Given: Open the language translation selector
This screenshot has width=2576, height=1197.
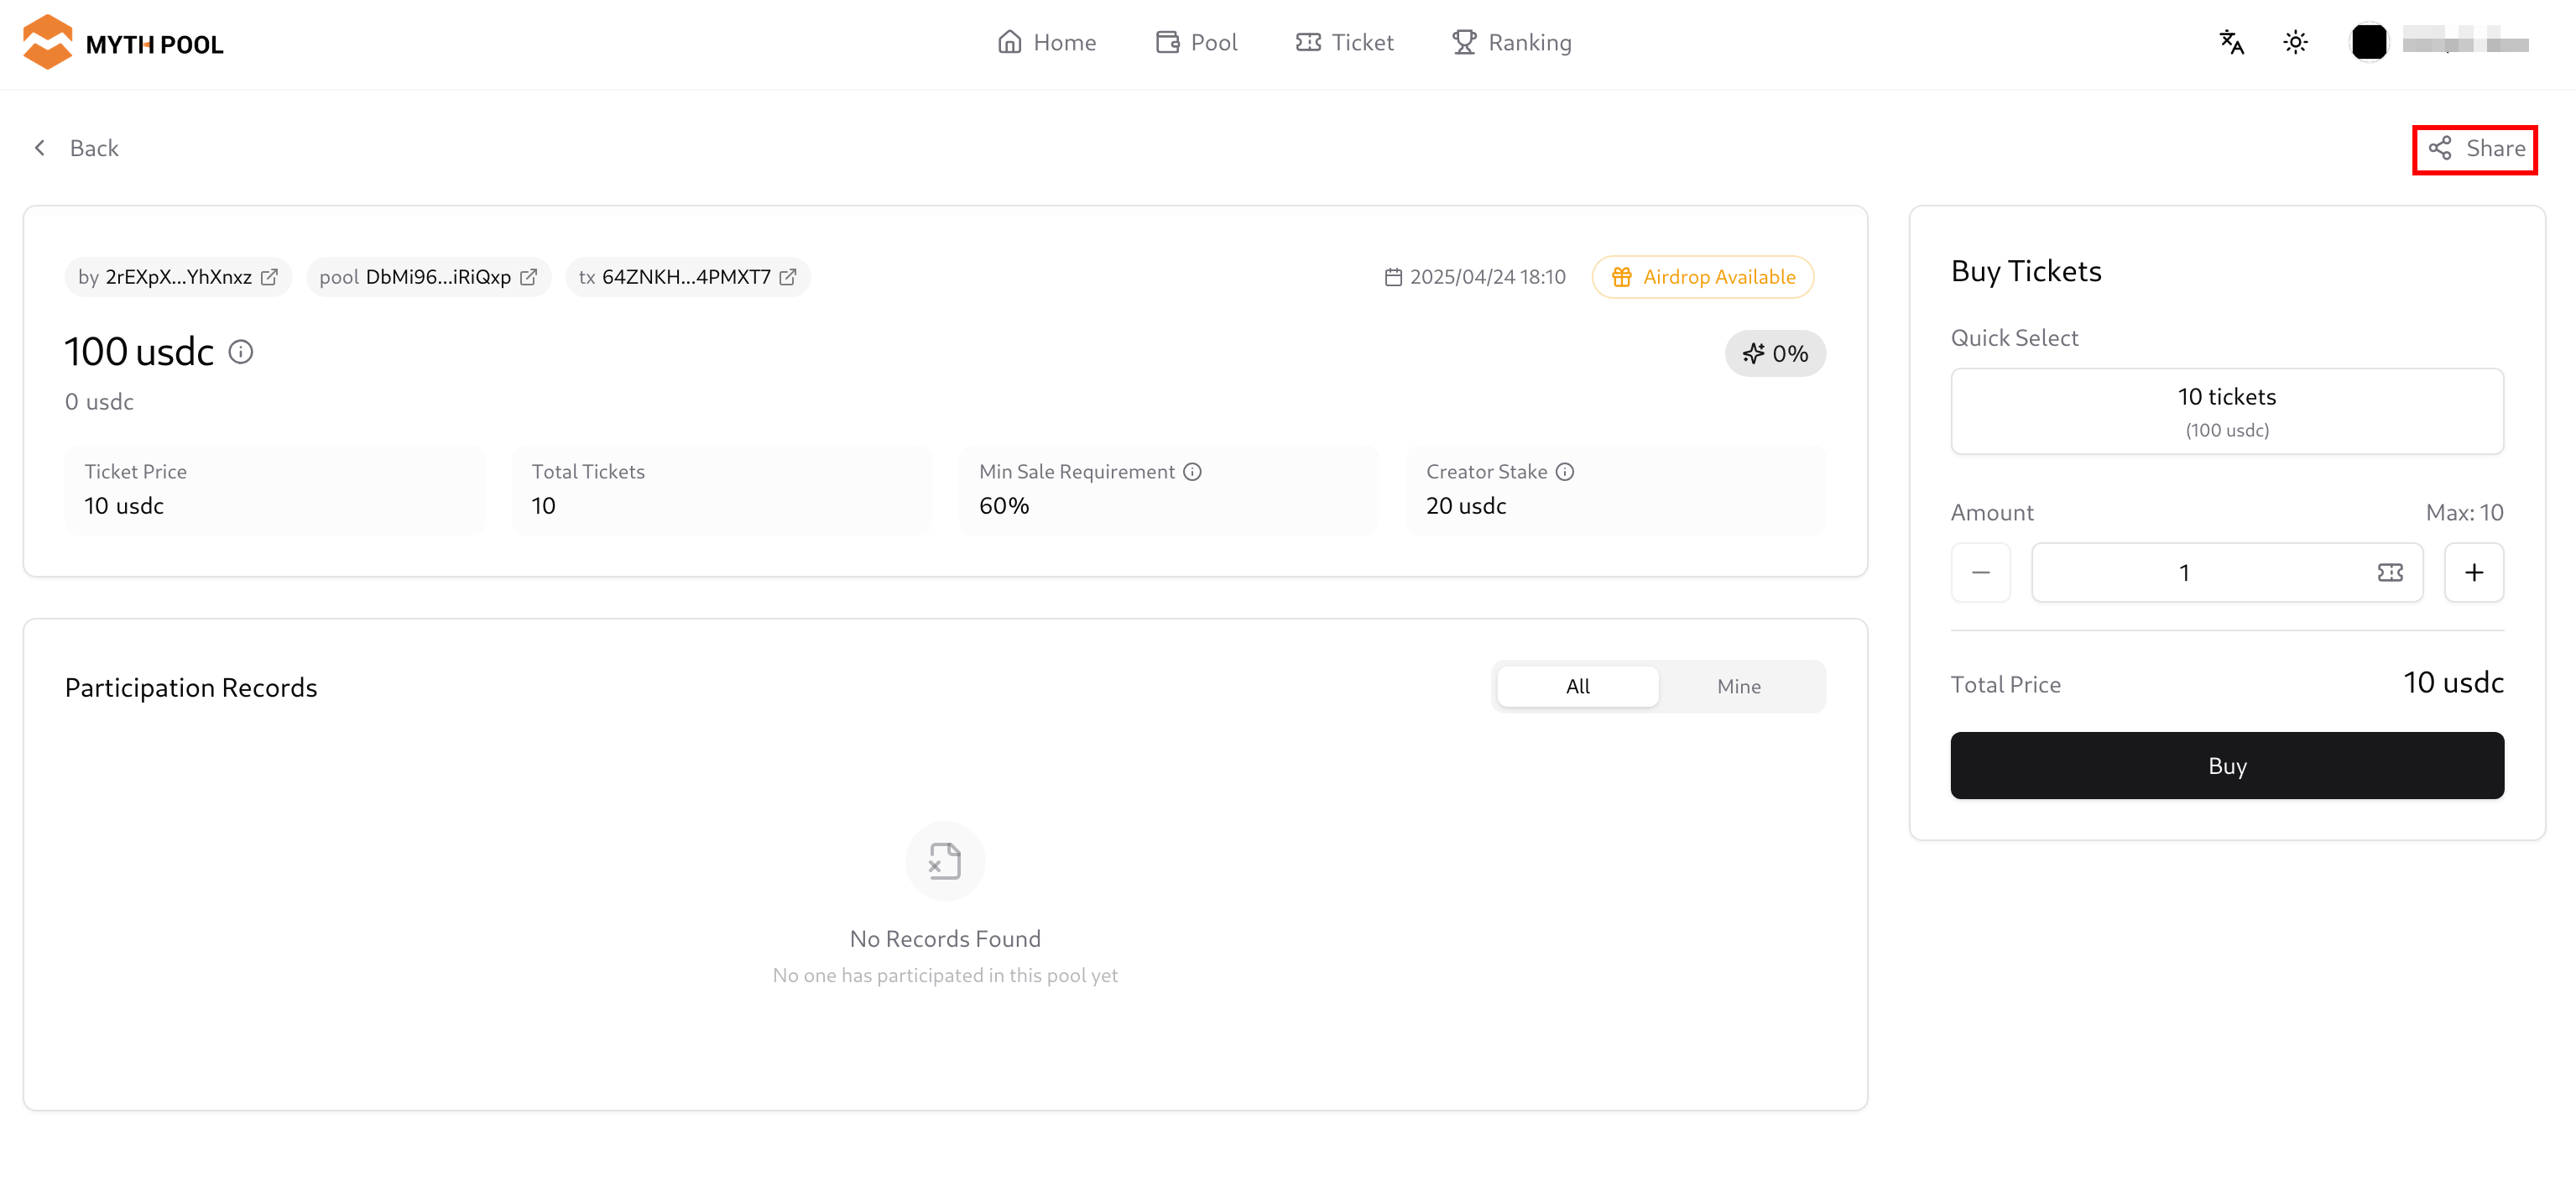Looking at the screenshot, I should (2232, 42).
